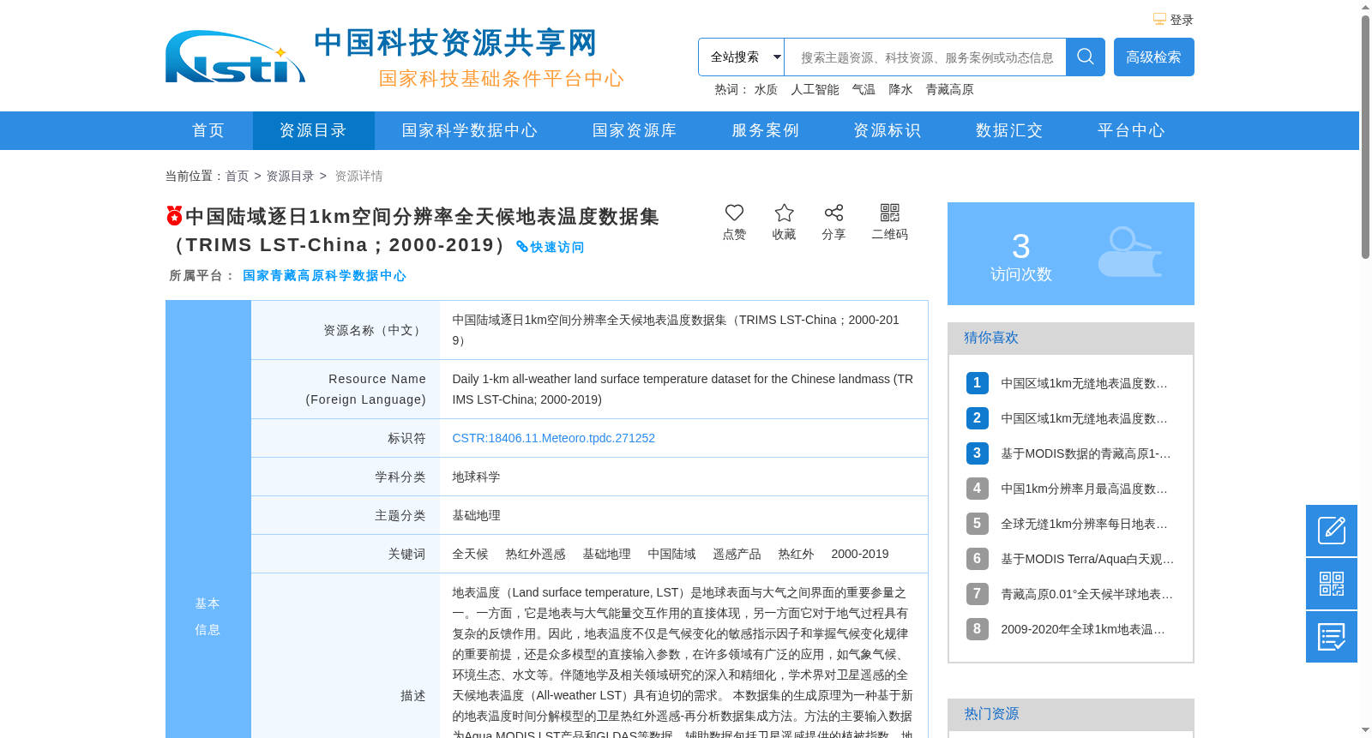
Task: Click the 登录 login text link
Action: [1182, 20]
